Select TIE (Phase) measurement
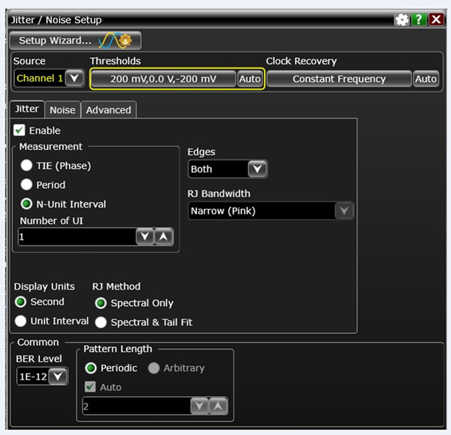Screen dimensions: 451x435 (27, 166)
